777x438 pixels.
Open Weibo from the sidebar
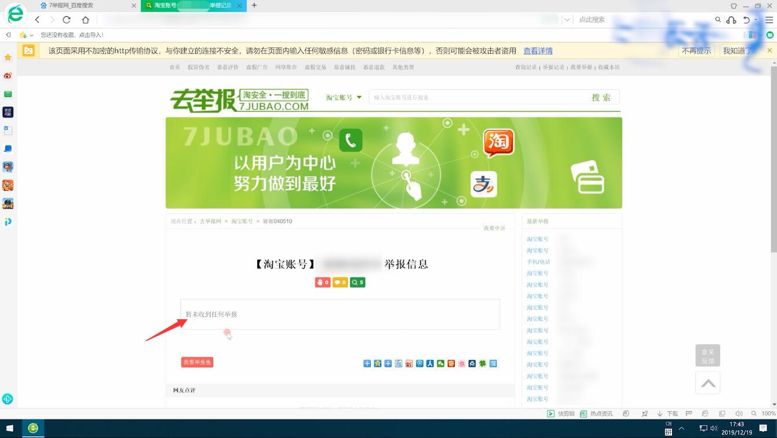point(8,76)
